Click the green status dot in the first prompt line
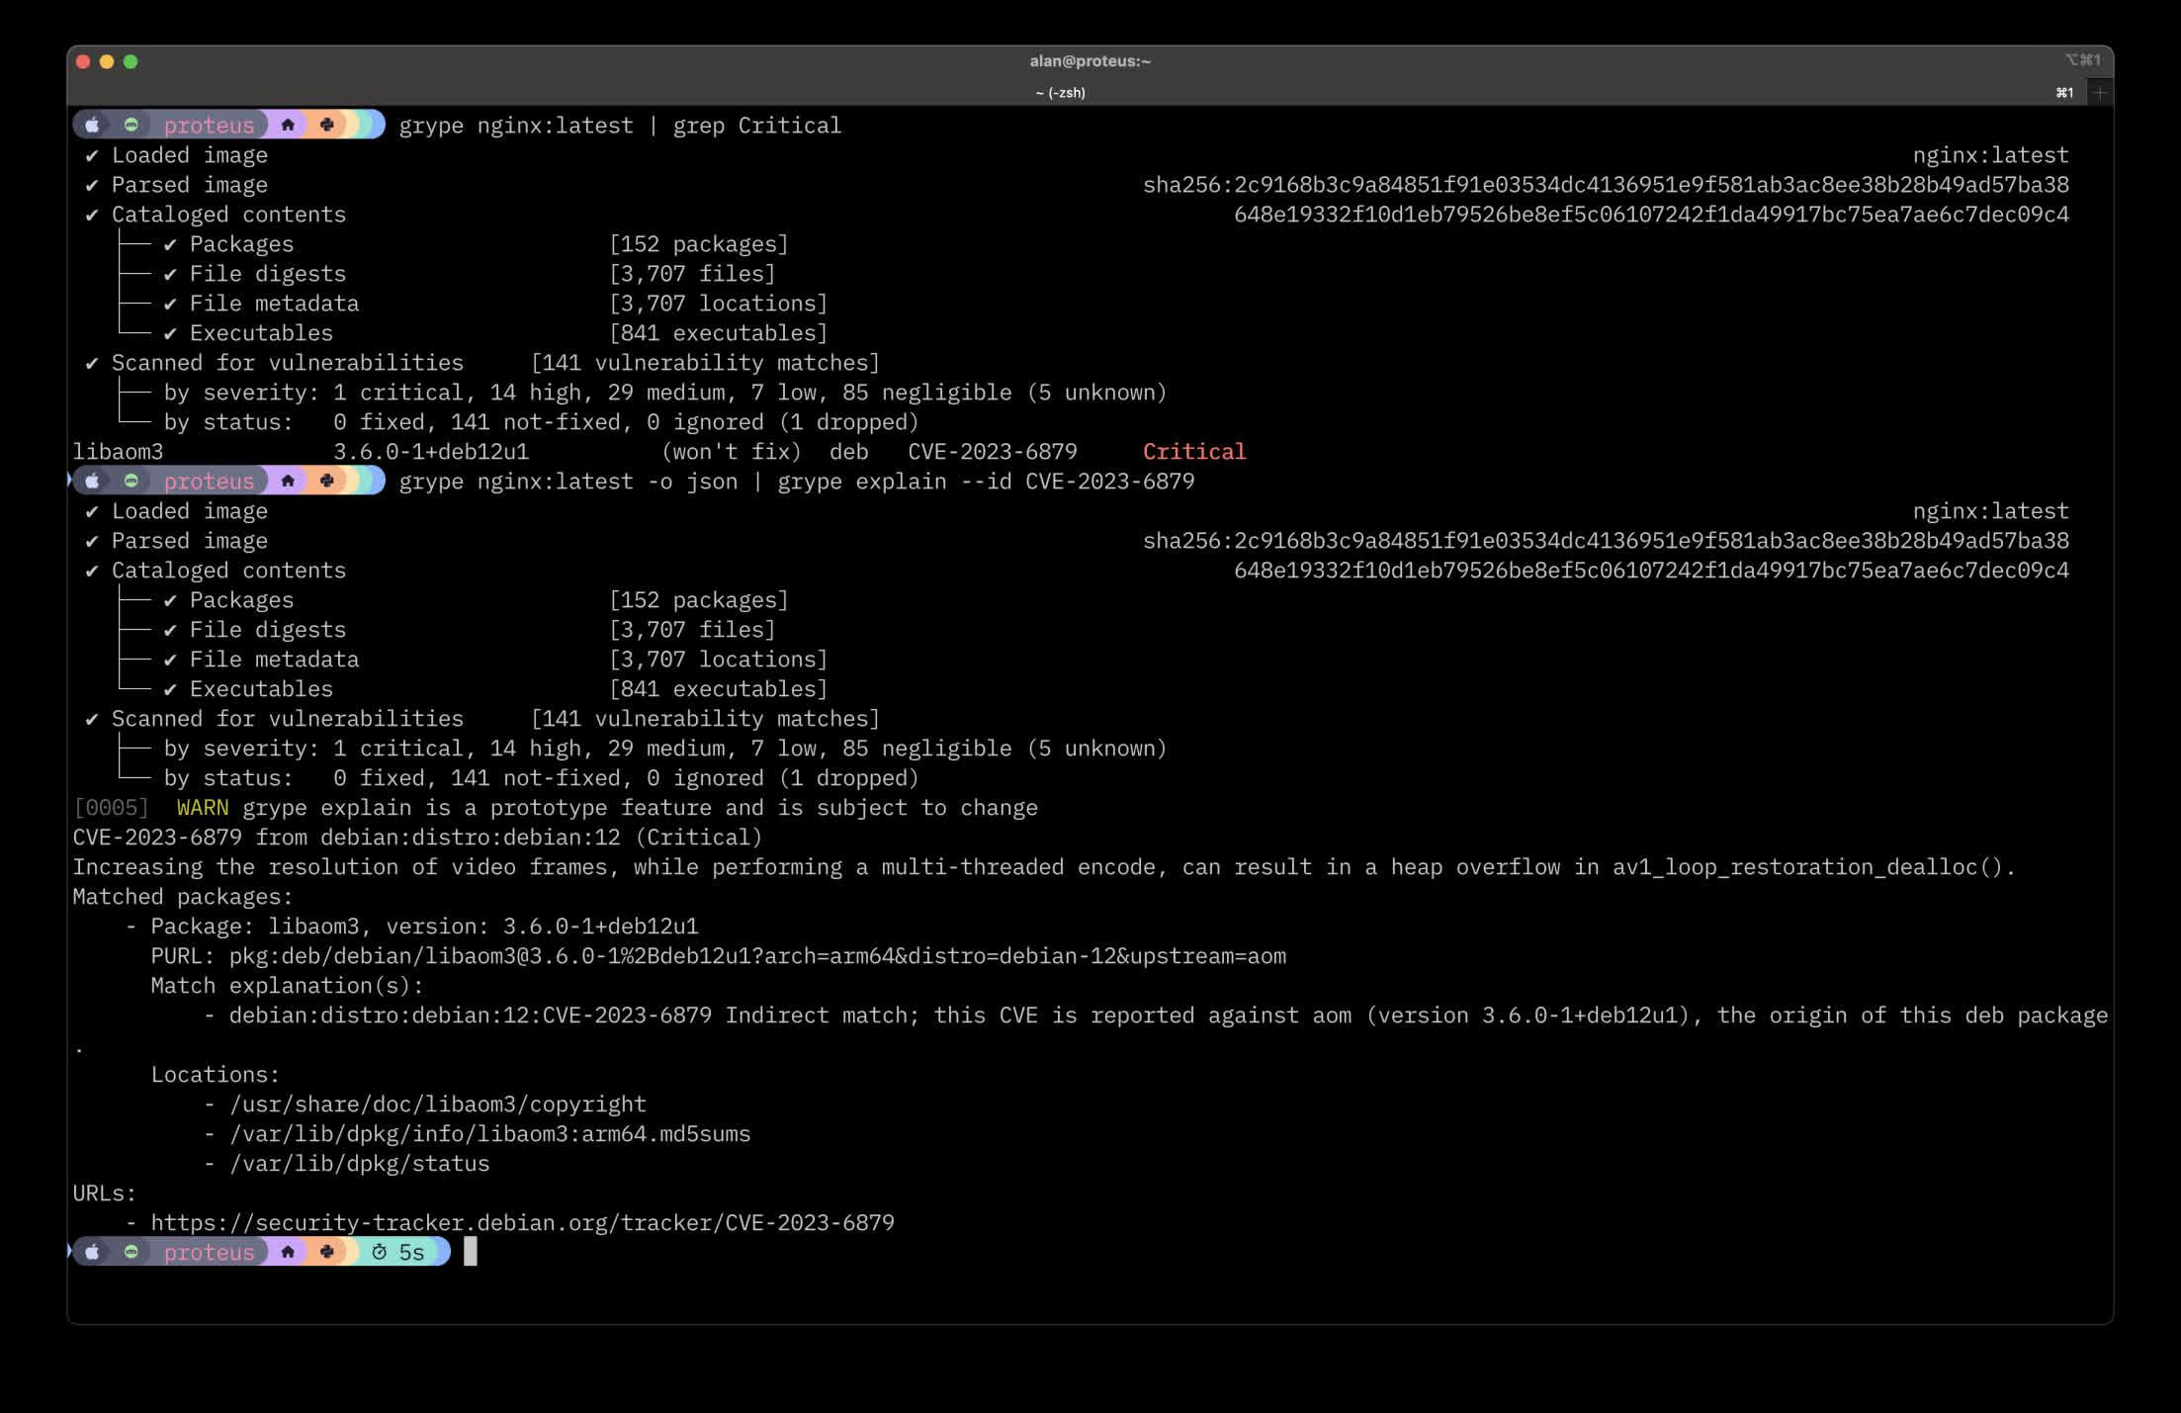 131,125
